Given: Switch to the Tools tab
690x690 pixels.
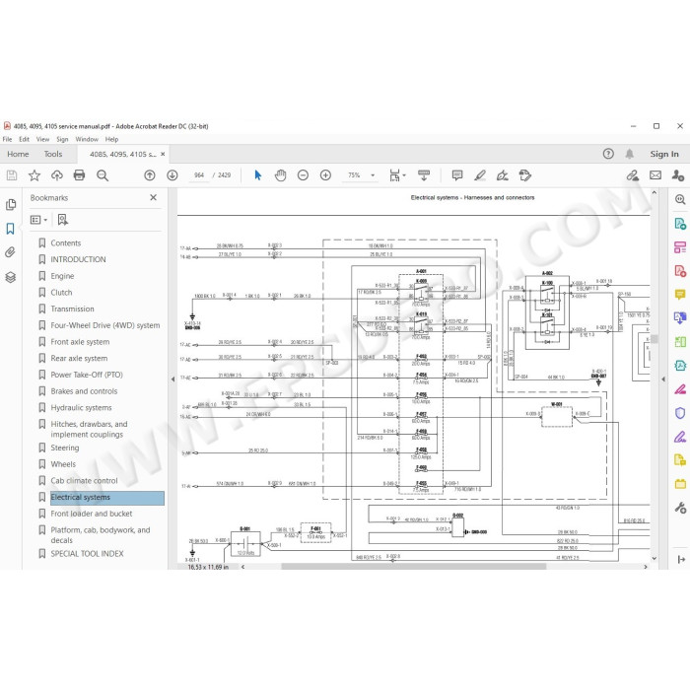Looking at the screenshot, I should coord(53,154).
